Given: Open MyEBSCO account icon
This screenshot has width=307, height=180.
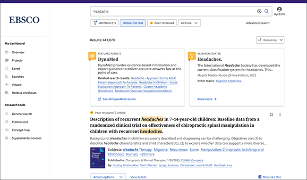Looking at the screenshot, I should pos(280,11).
